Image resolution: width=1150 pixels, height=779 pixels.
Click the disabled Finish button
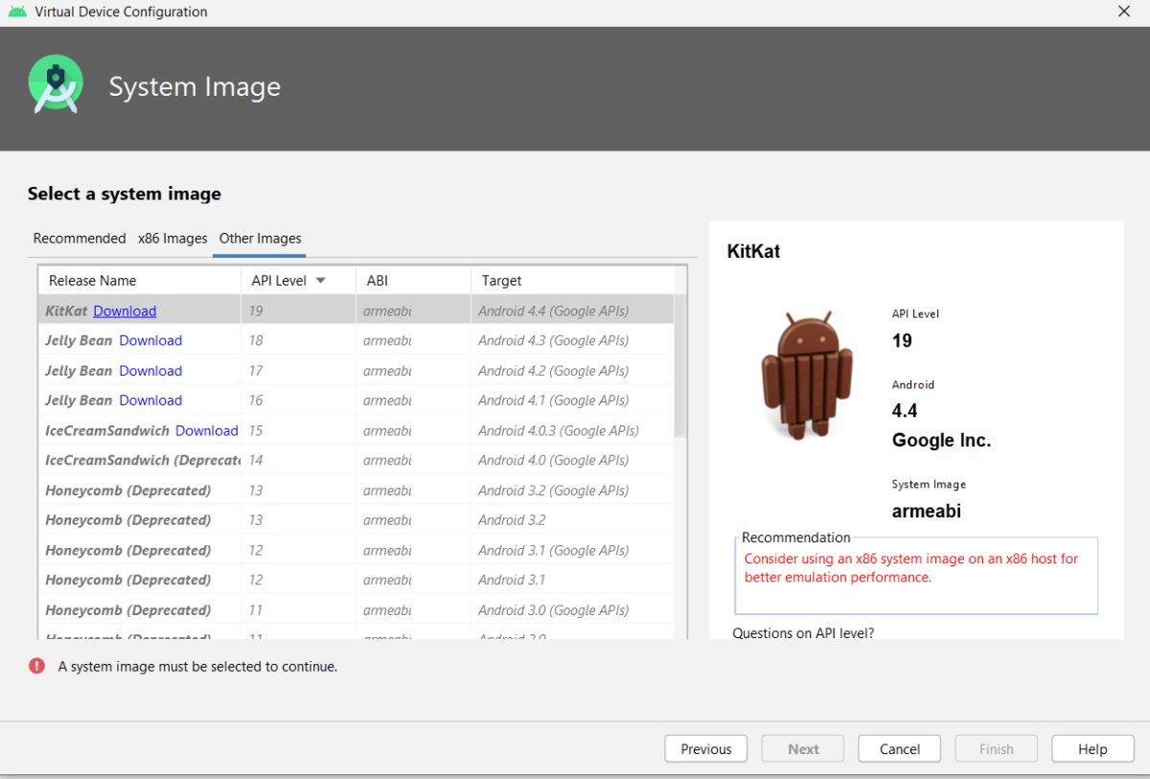click(x=997, y=749)
